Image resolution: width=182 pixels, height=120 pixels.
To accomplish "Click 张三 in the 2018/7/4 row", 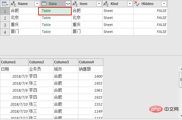I will click(41, 83).
